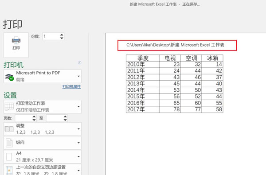Click the 2013年 row label in preview
Image resolution: width=266 pixels, height=175 pixels.
coord(136,84)
